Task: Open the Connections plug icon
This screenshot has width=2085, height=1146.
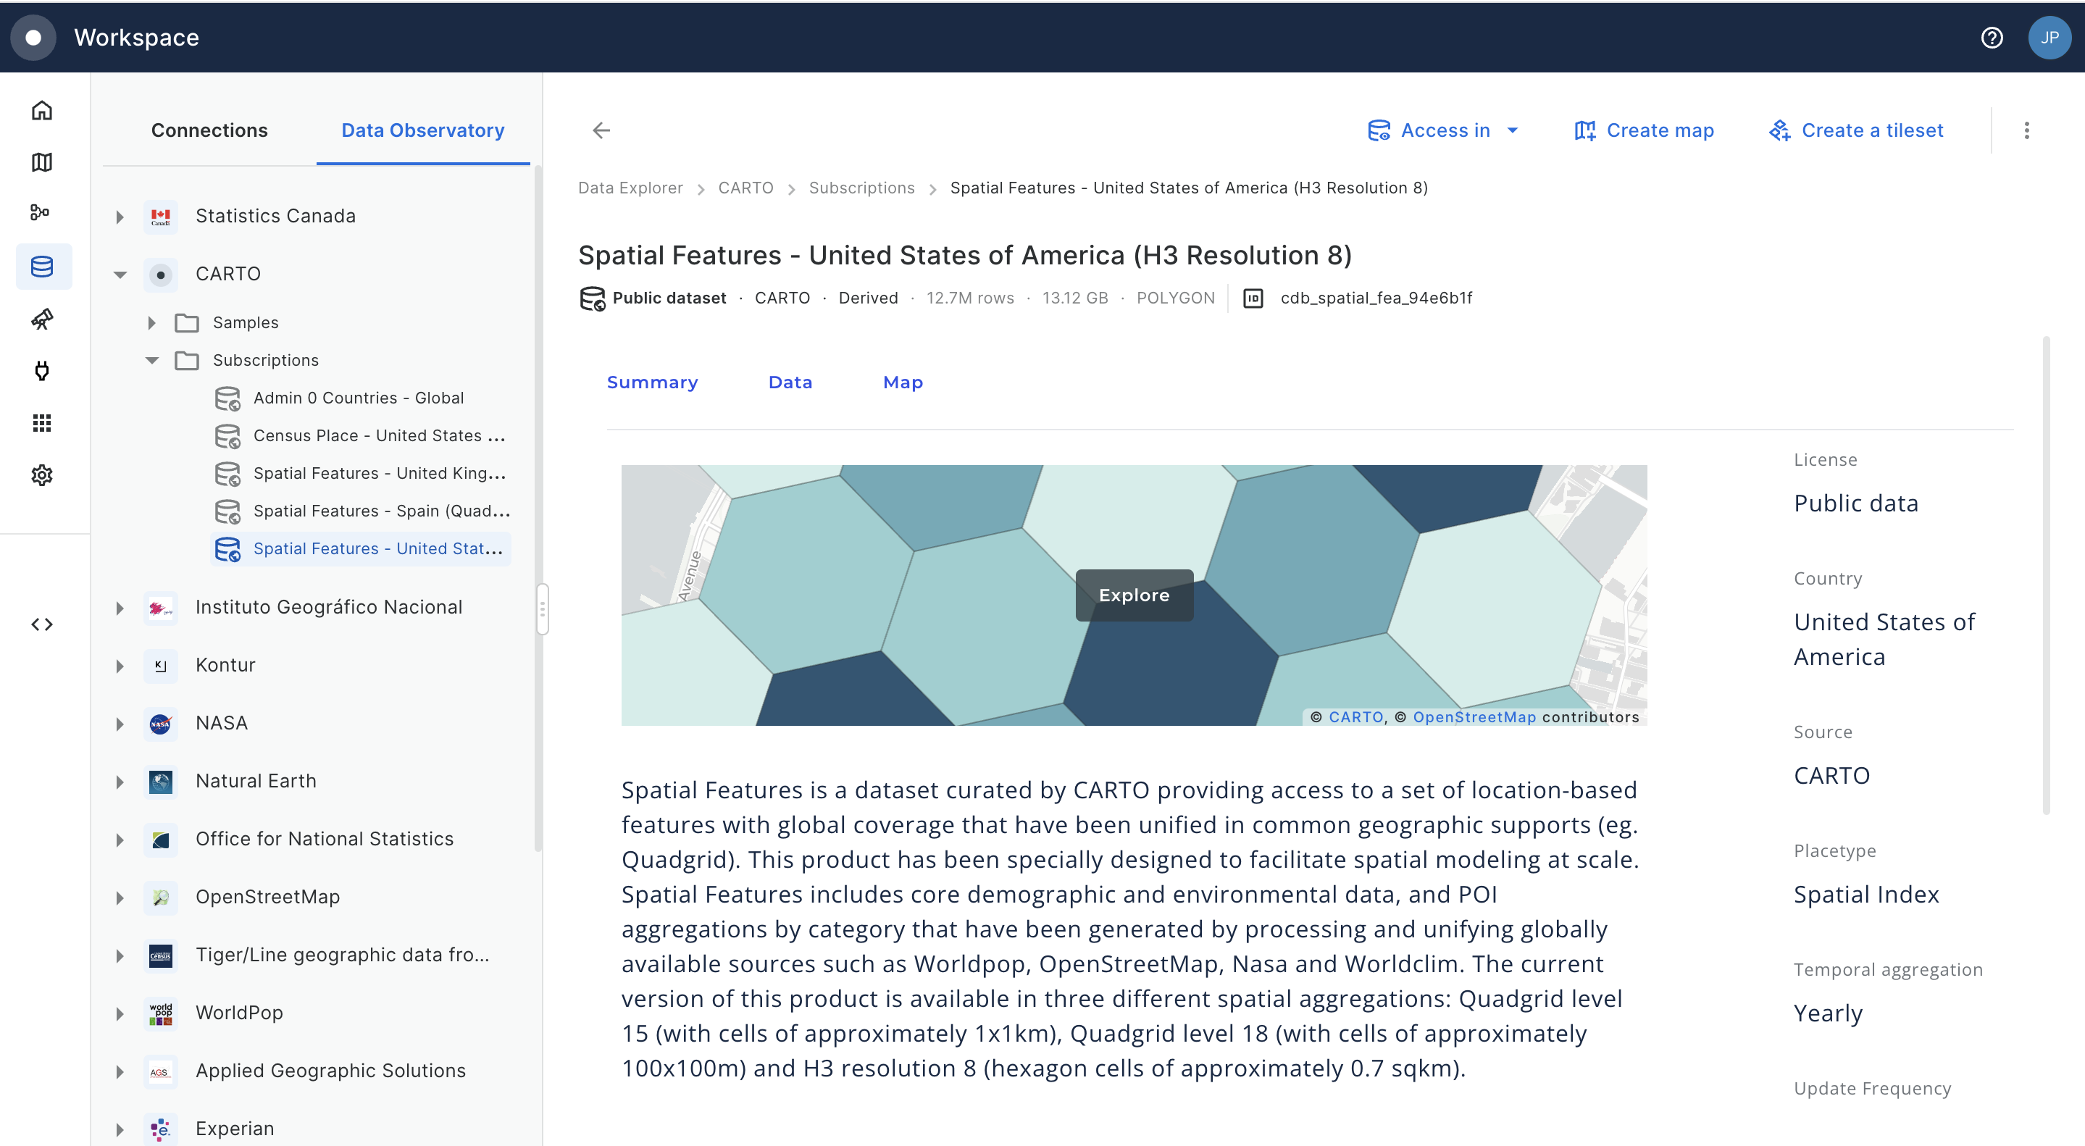Action: pos(42,371)
